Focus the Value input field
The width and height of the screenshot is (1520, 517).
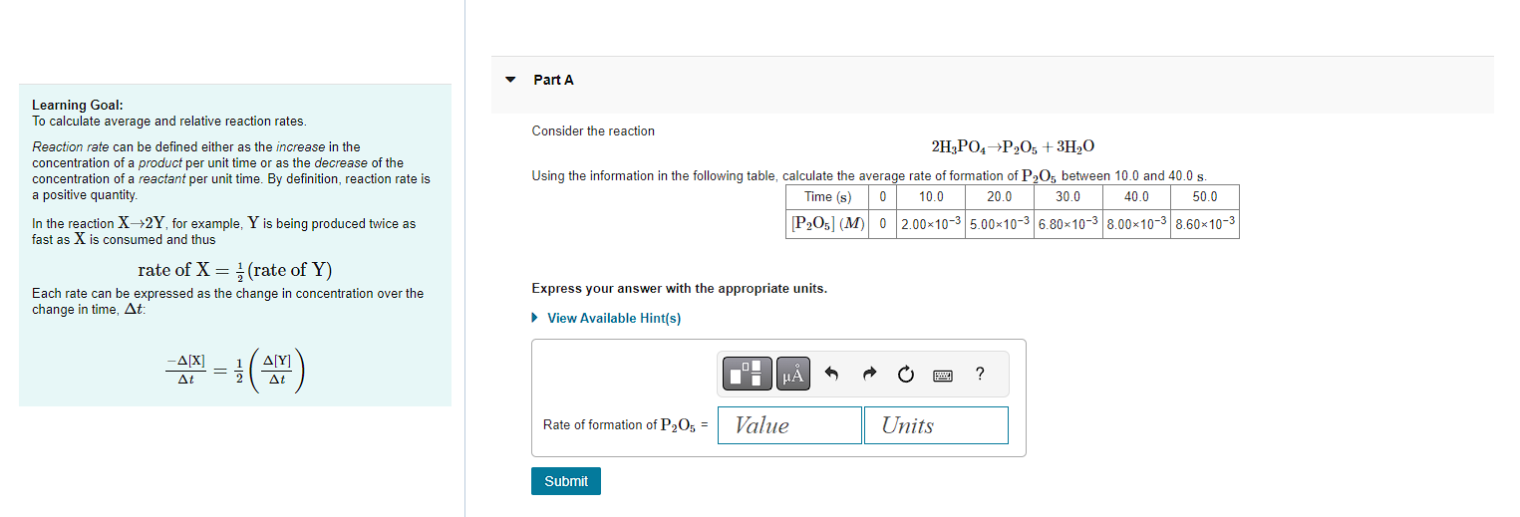click(789, 425)
